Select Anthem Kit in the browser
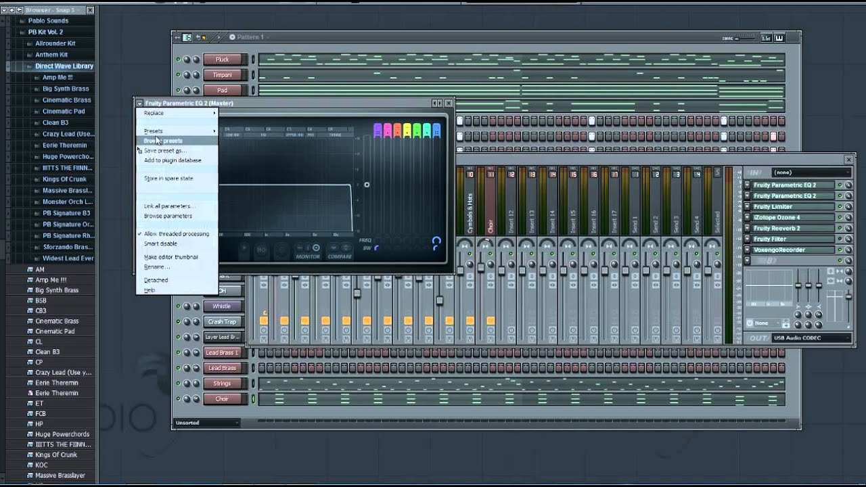This screenshot has width=866, height=487. click(51, 55)
